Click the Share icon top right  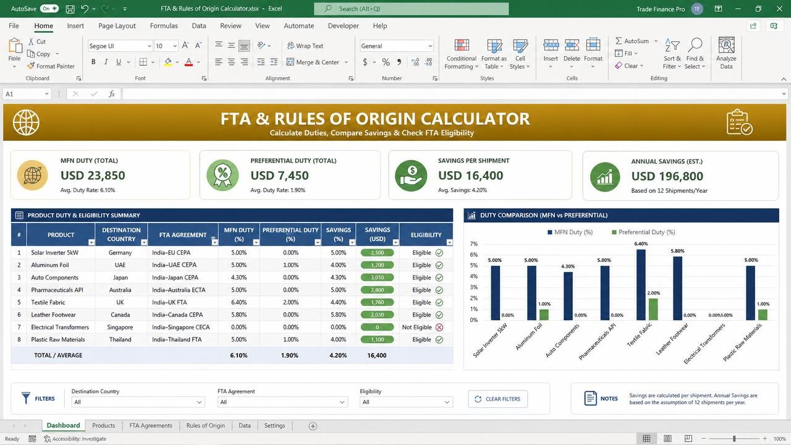pos(753,26)
